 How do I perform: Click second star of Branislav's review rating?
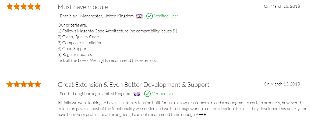pos(16,7)
